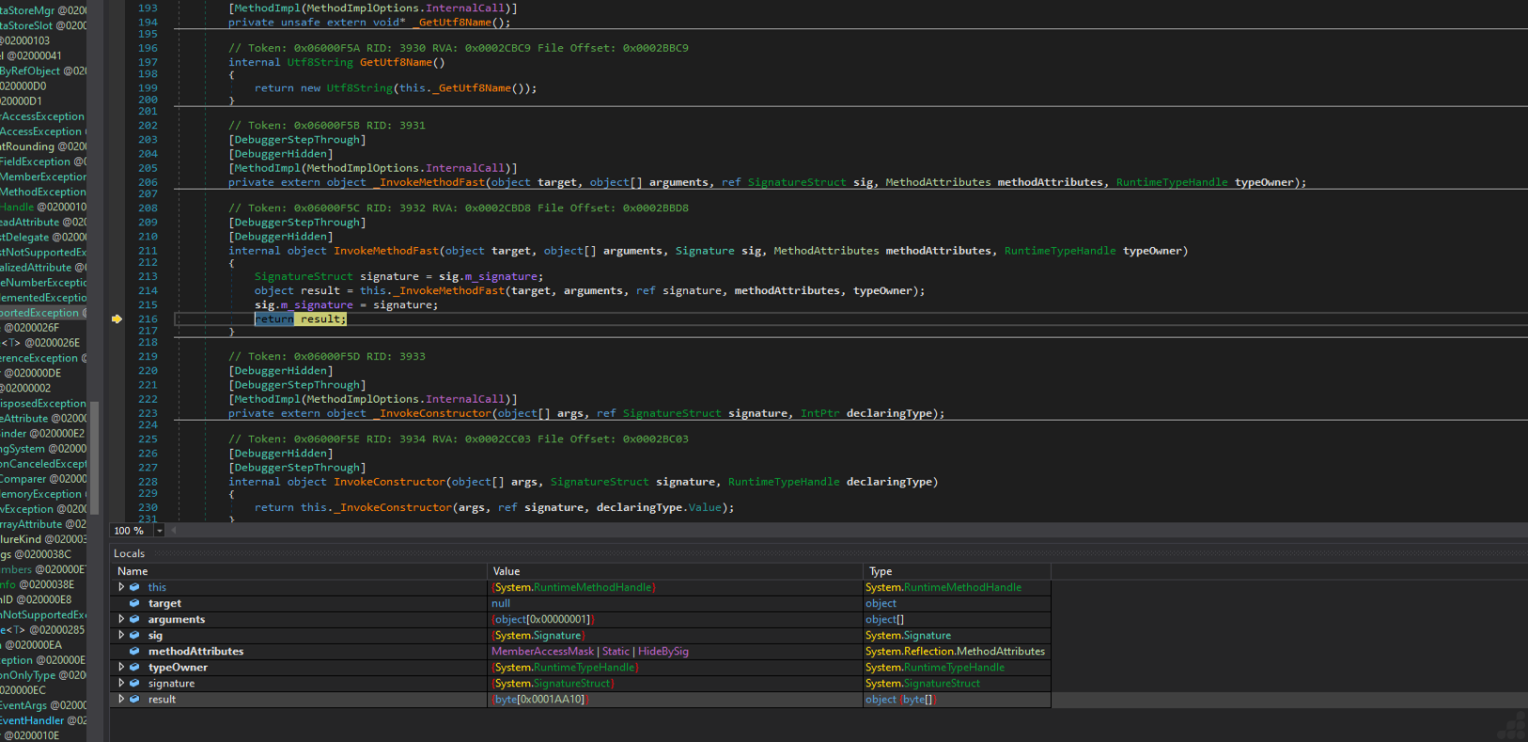The height and width of the screenshot is (742, 1528).
Task: Click the assembly tree's vertical scrollbar thumb
Action: [93, 456]
